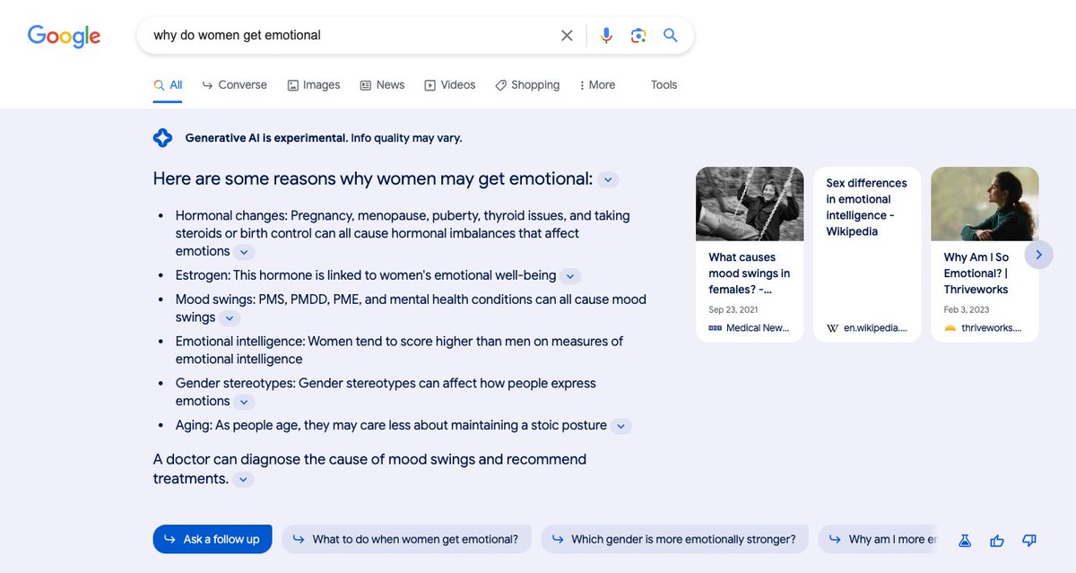Click the 'Feb 3, 2023' date text
The image size is (1076, 573).
(967, 309)
